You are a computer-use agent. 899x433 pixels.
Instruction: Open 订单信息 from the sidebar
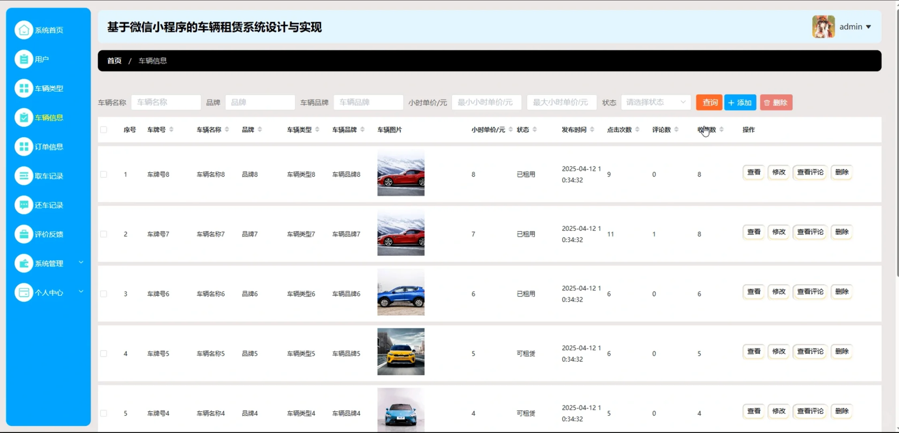[x=49, y=146]
